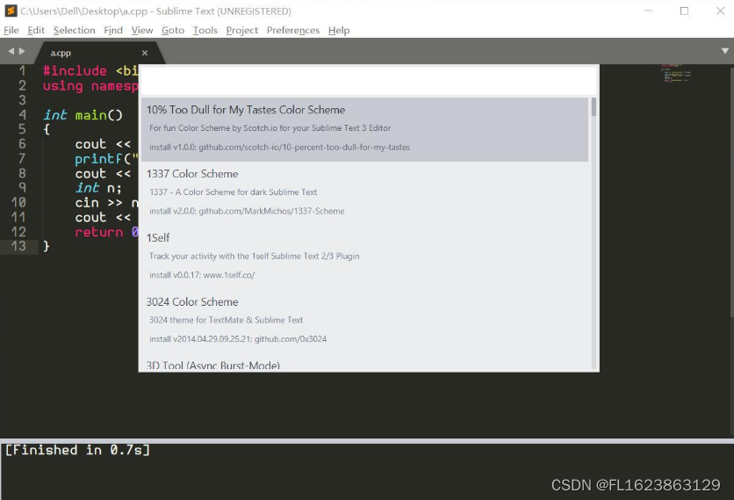Open the tab list dropdown arrow

point(724,51)
